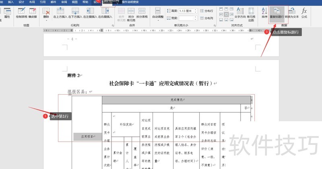Open the Layout (布局) tab beside References
Screen dimensions: 322x169
point(32,2)
